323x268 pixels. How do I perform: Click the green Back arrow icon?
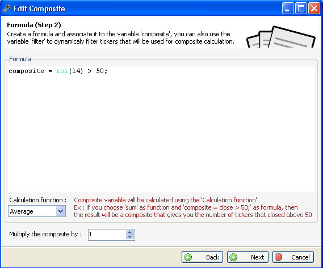click(x=188, y=257)
